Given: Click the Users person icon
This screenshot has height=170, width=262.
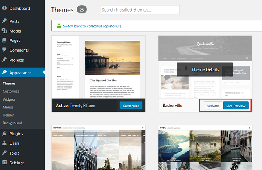Looking at the screenshot, I should pyautogui.click(x=4, y=143).
